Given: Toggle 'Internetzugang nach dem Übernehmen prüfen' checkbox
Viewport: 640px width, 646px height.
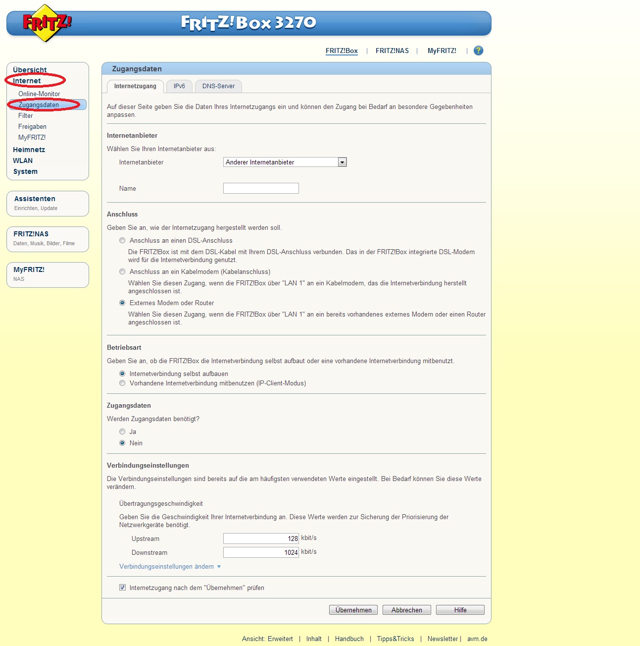Looking at the screenshot, I should pyautogui.click(x=122, y=588).
